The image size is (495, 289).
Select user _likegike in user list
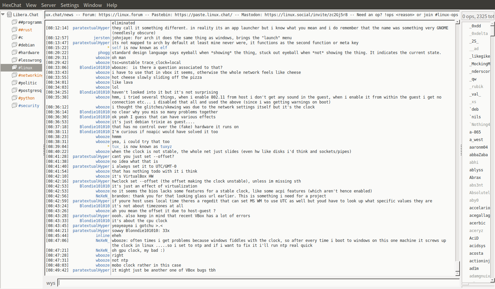[480, 56]
